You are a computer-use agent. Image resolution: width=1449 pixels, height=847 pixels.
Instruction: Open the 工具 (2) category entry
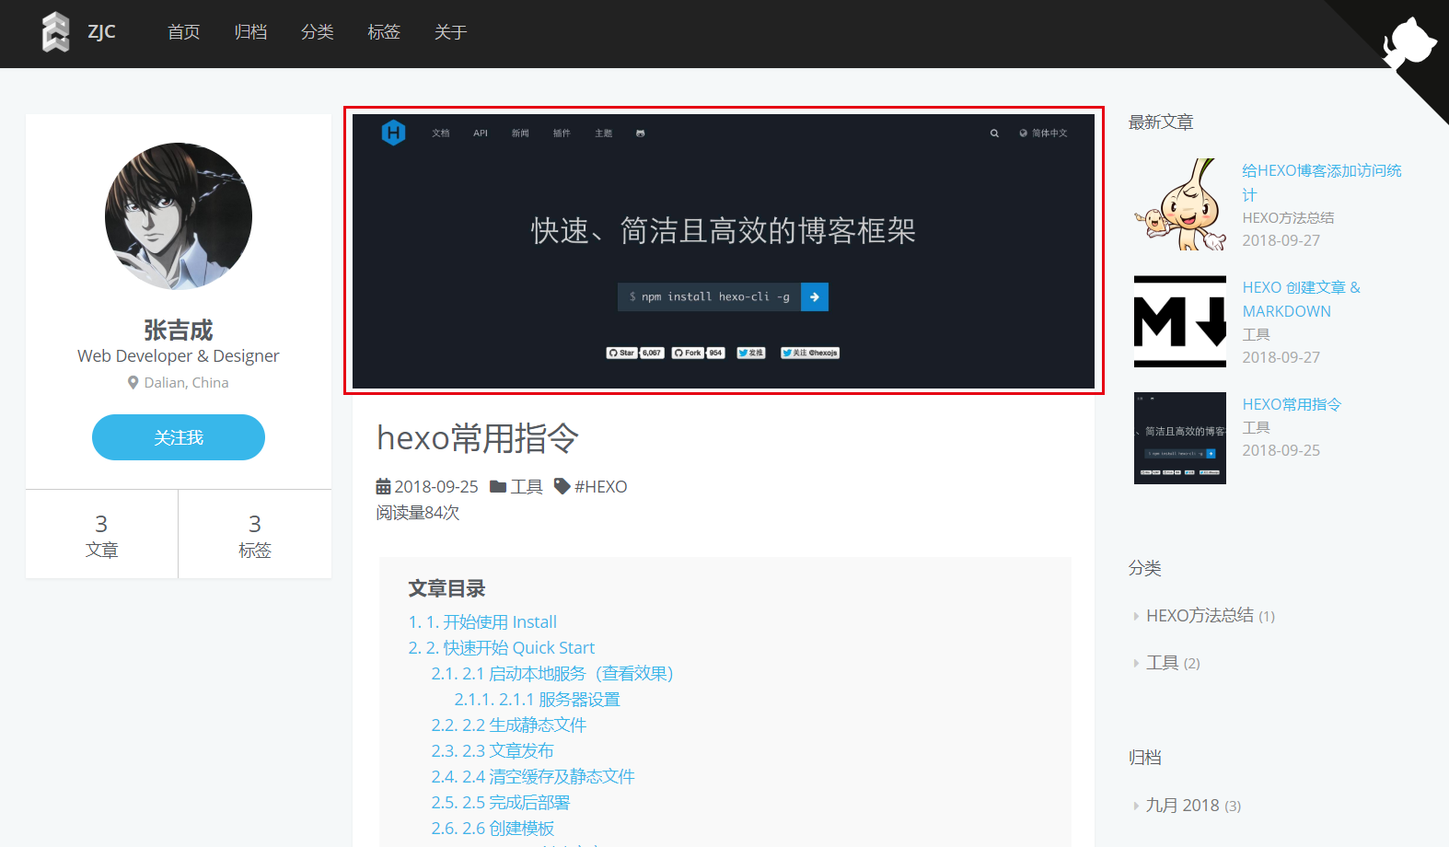click(x=1173, y=662)
